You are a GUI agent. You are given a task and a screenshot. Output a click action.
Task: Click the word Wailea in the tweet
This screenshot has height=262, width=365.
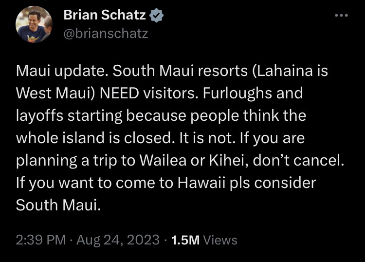(x=163, y=160)
